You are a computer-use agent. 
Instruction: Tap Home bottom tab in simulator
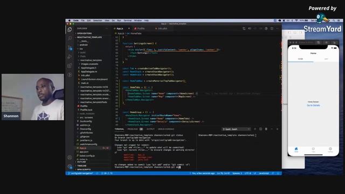pyautogui.click(x=296, y=150)
